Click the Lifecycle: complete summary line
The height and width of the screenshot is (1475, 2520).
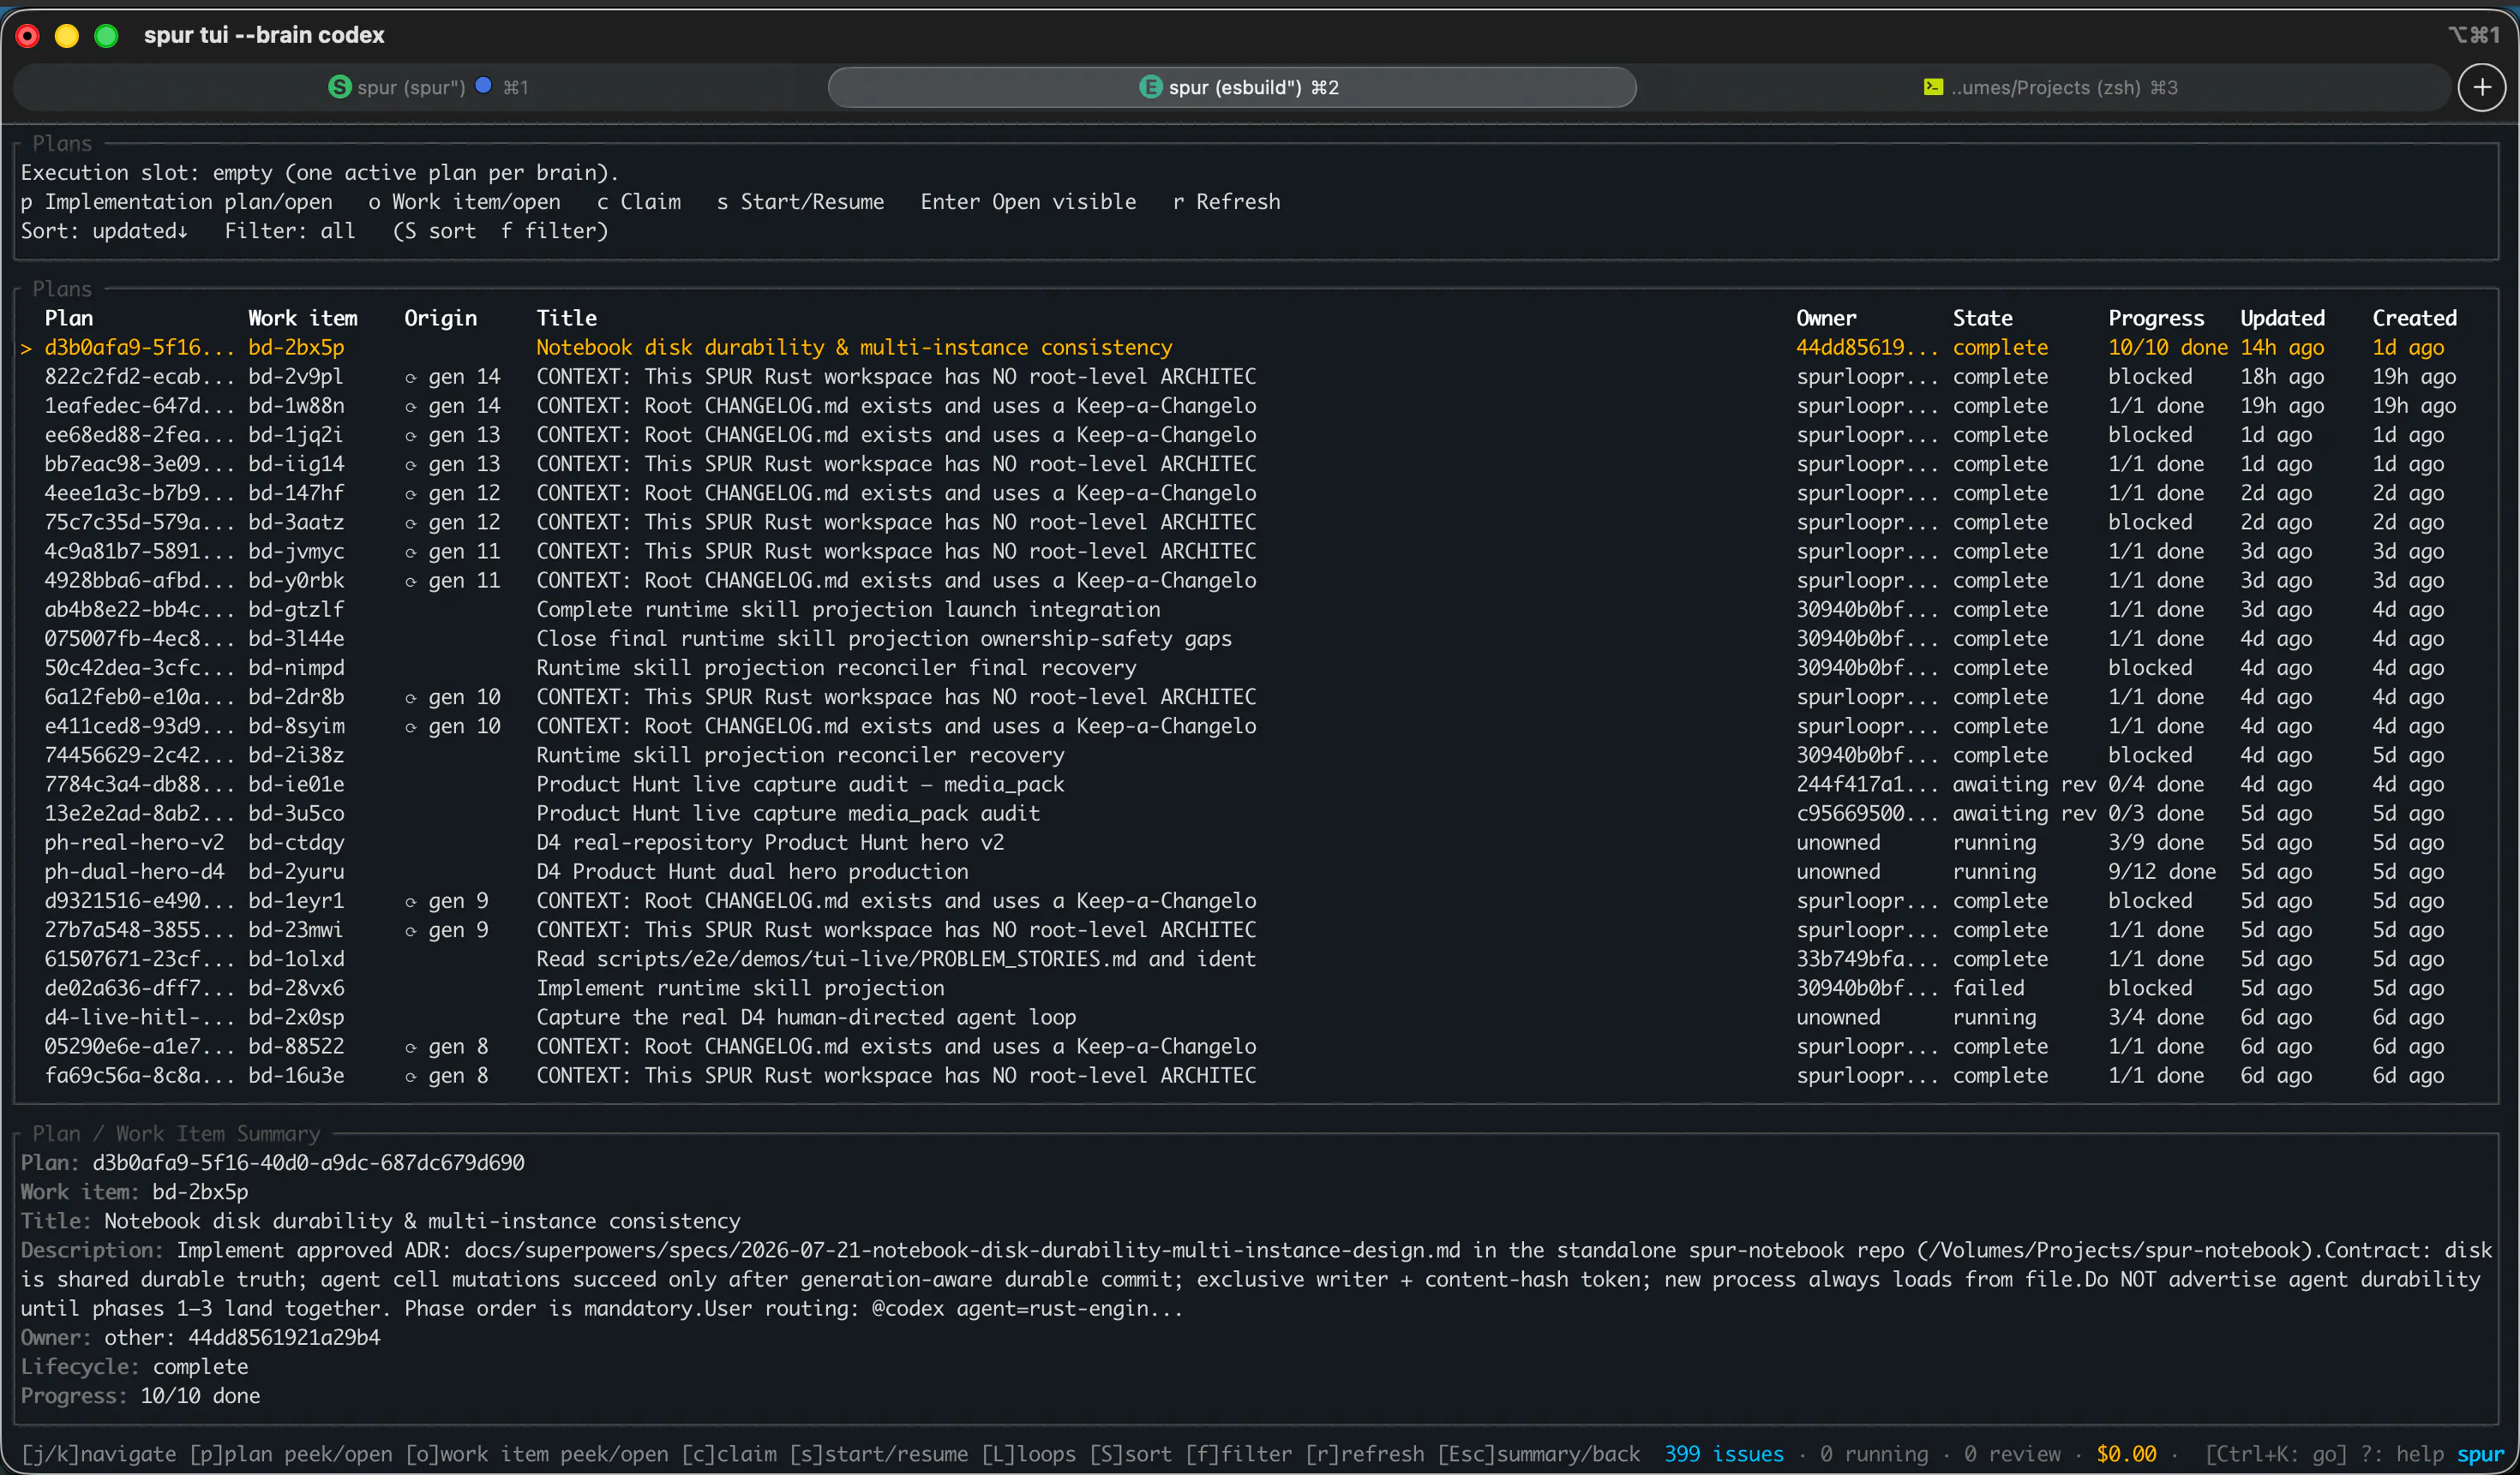click(134, 1367)
